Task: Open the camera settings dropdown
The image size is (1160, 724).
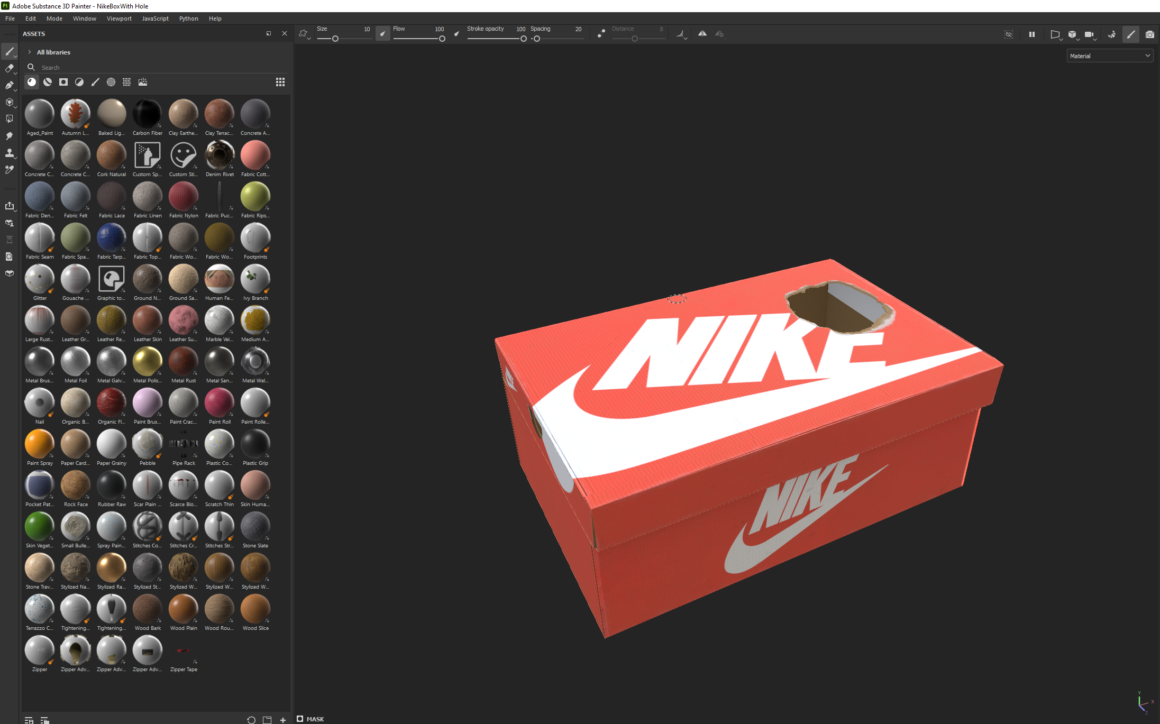Action: (x=1090, y=34)
